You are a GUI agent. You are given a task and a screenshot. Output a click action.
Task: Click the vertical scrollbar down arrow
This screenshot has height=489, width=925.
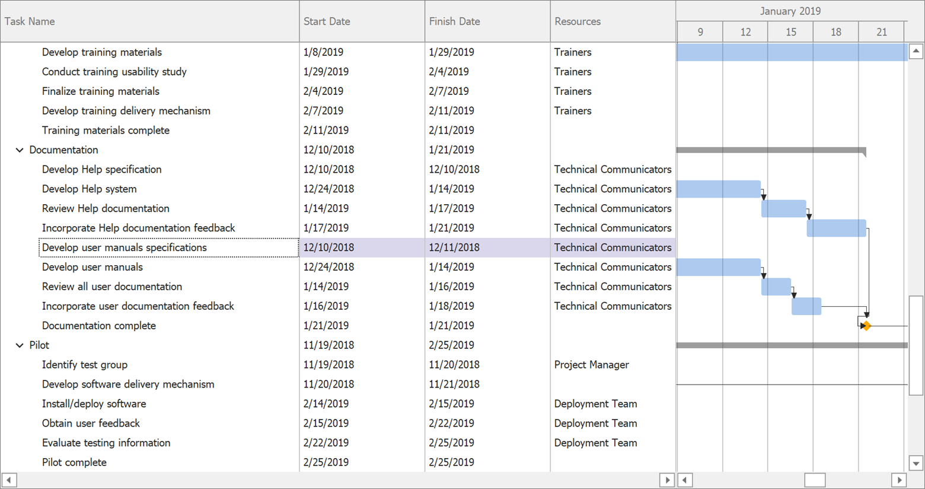[x=915, y=463]
